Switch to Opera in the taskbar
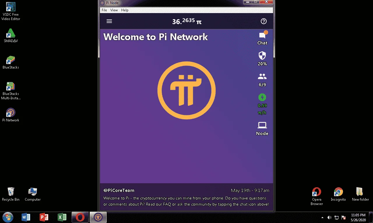Viewport: 373px width, 223px height. click(80, 217)
